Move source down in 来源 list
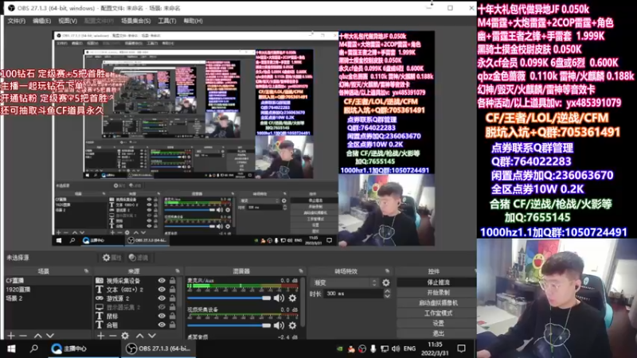 coord(152,336)
